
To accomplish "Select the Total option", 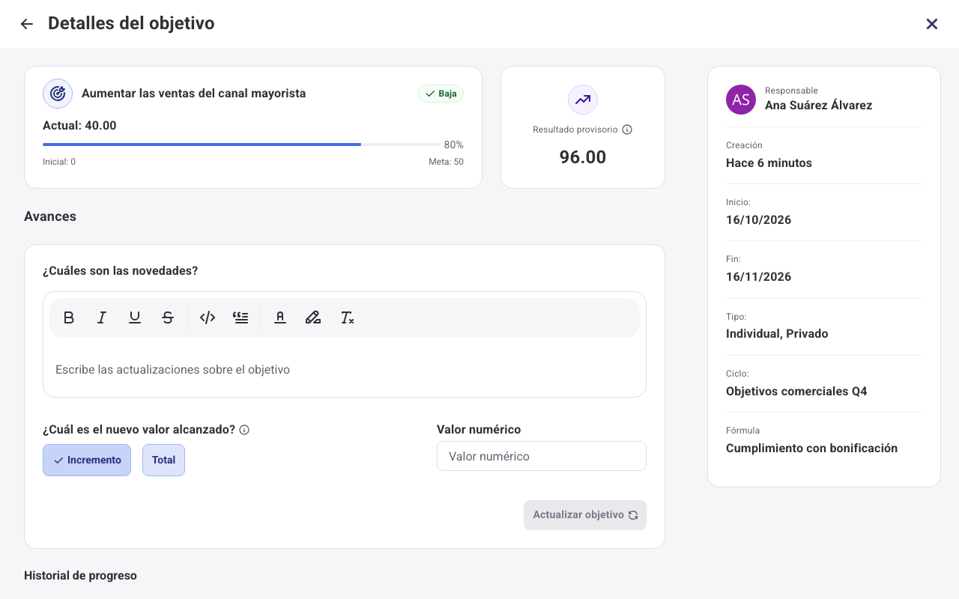I will pos(163,460).
